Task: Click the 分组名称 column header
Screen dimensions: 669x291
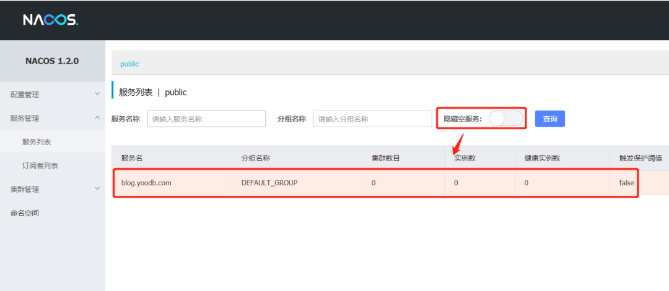Action: point(256,158)
